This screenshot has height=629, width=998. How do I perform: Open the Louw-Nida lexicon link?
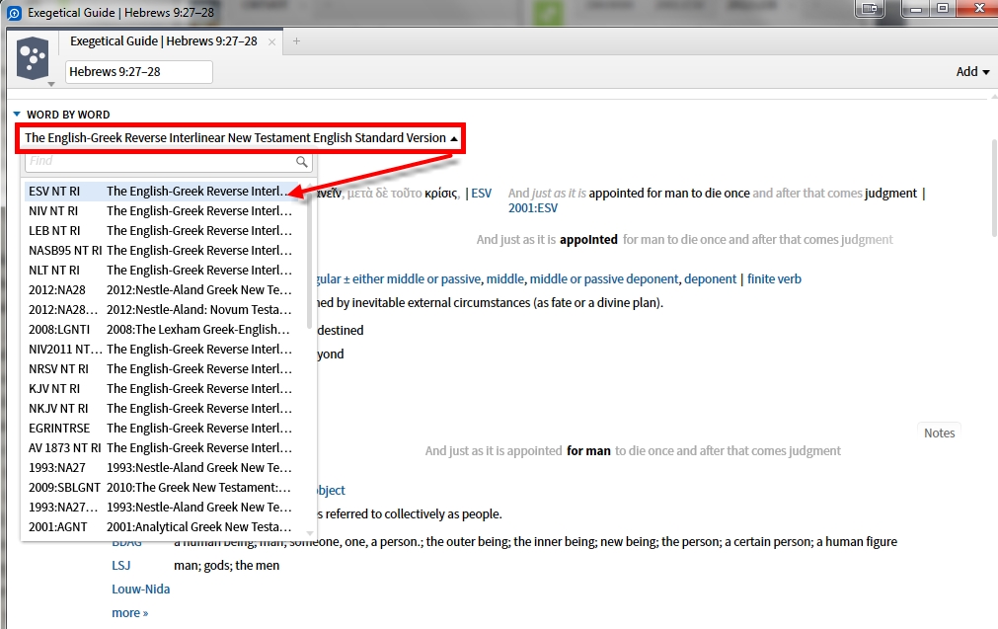point(140,589)
